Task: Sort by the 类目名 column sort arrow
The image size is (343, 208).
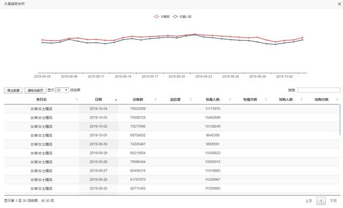Action: (77, 100)
